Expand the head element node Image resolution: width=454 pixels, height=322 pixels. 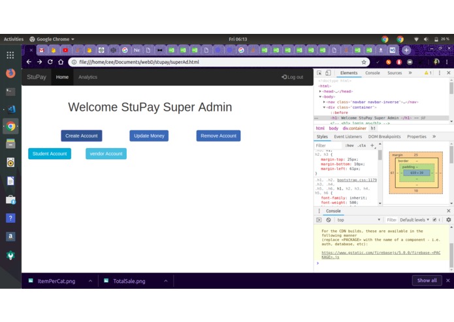(320, 91)
